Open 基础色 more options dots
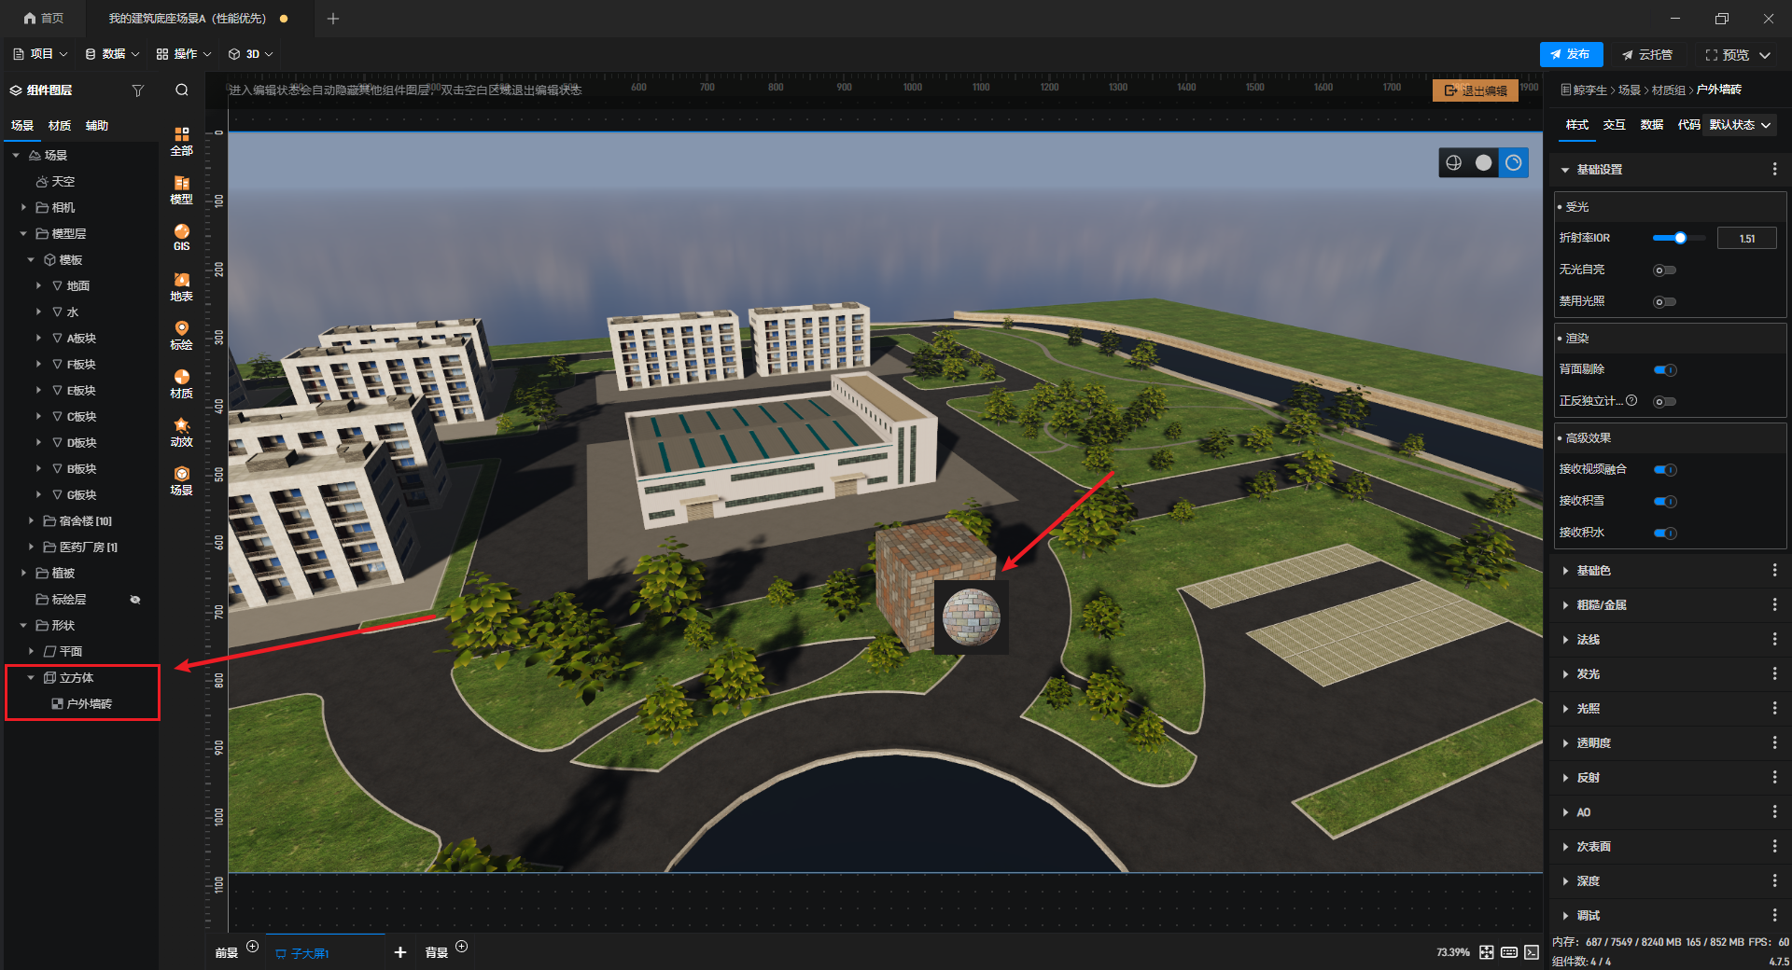Image resolution: width=1792 pixels, height=970 pixels. point(1774,571)
